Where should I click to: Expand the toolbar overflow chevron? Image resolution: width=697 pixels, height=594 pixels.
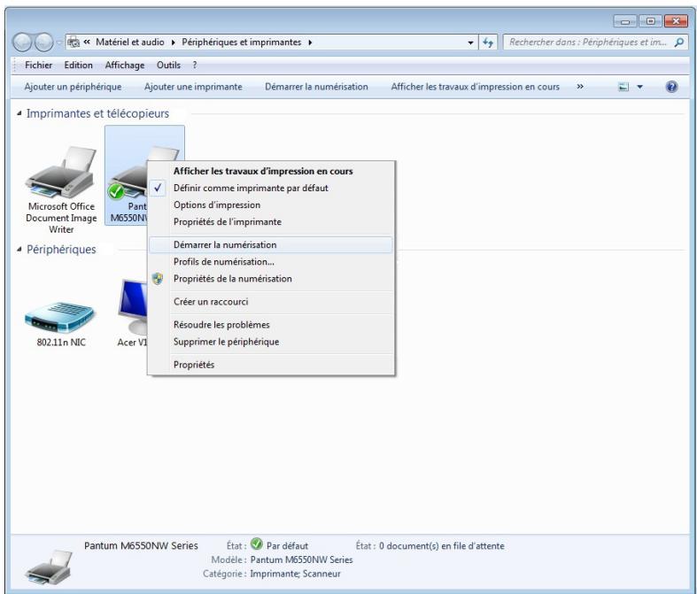(581, 87)
